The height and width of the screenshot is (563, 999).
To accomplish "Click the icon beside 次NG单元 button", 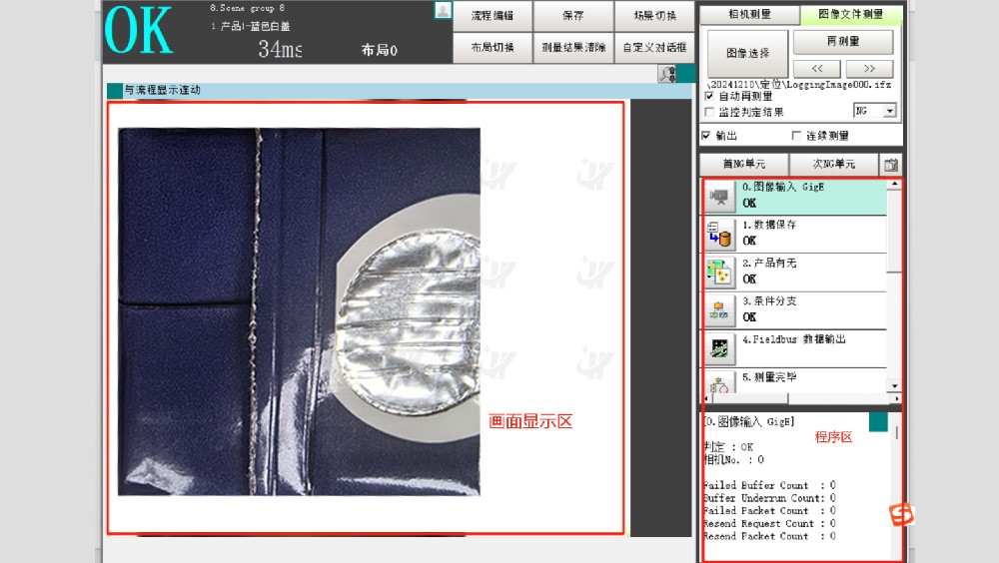I will click(x=891, y=165).
